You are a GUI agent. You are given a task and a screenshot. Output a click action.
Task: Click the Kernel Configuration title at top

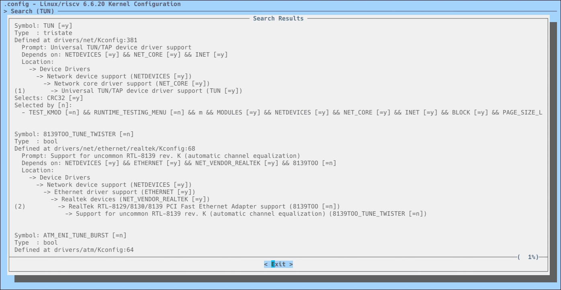point(92,4)
